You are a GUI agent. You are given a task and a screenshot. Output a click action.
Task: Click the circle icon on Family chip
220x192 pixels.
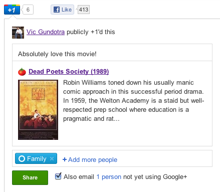tap(22, 158)
